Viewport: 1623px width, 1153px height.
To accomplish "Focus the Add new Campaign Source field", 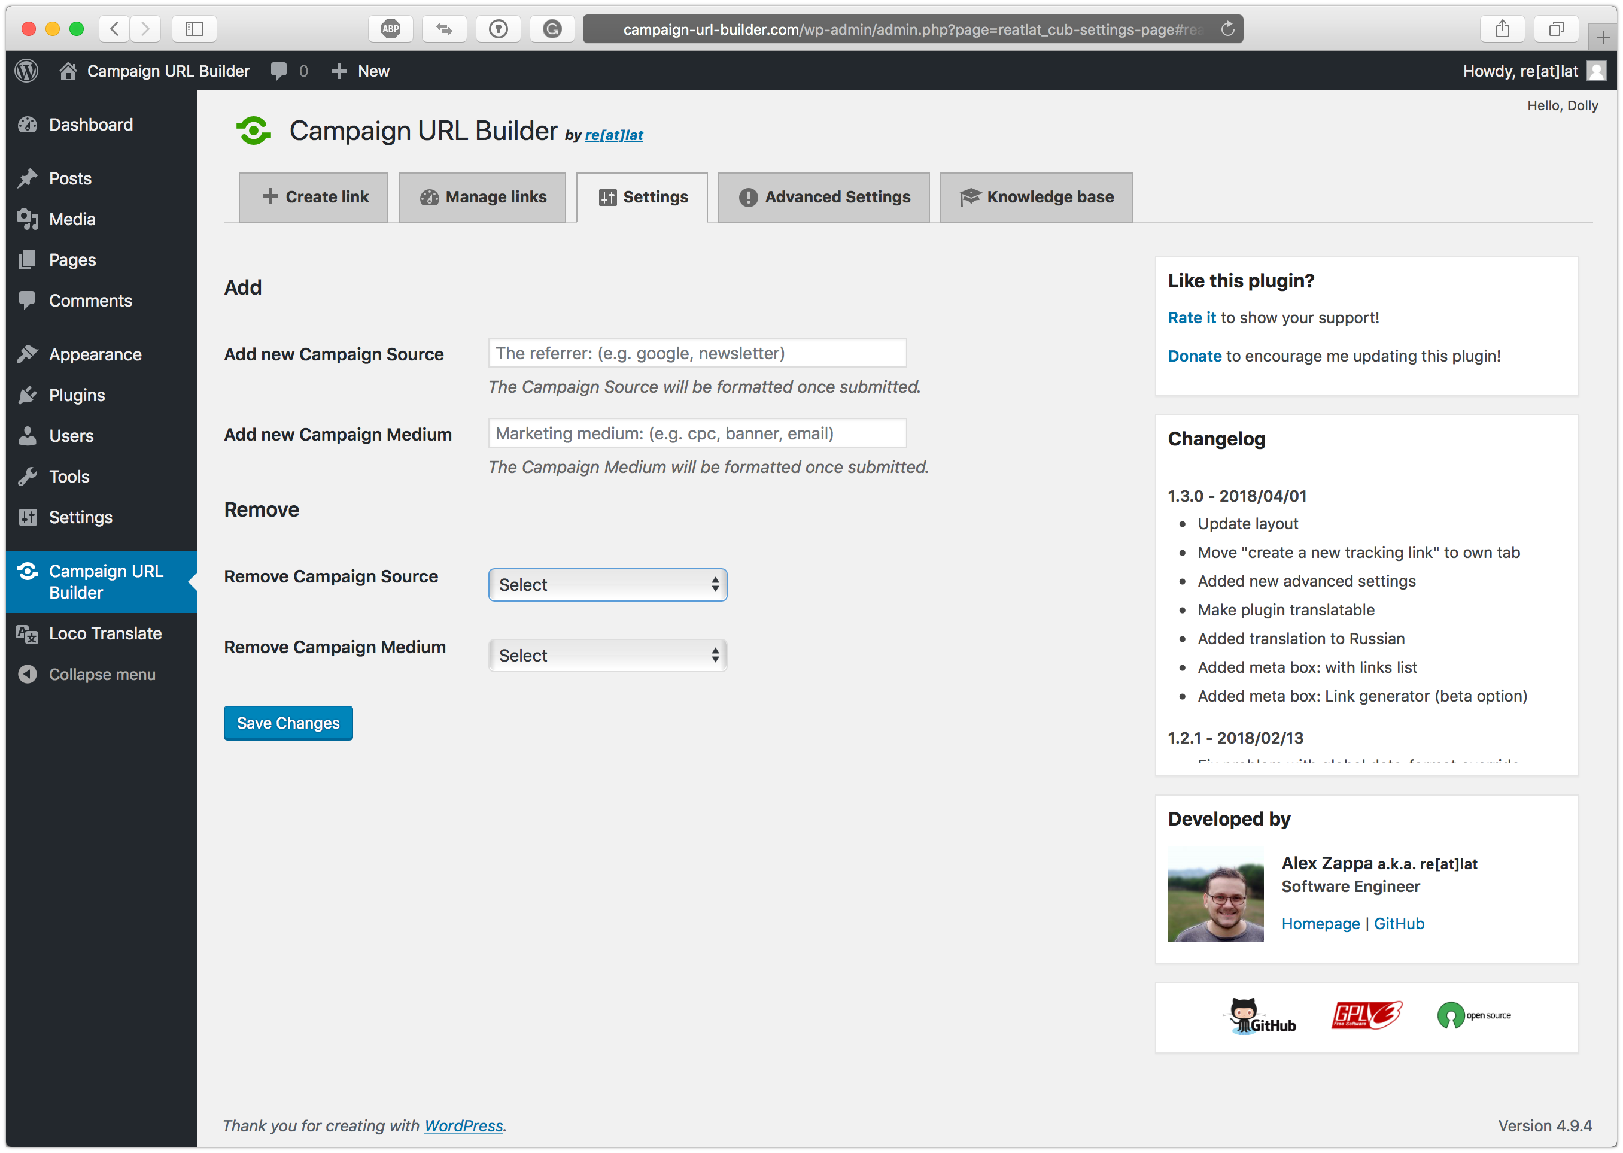I will tap(698, 354).
